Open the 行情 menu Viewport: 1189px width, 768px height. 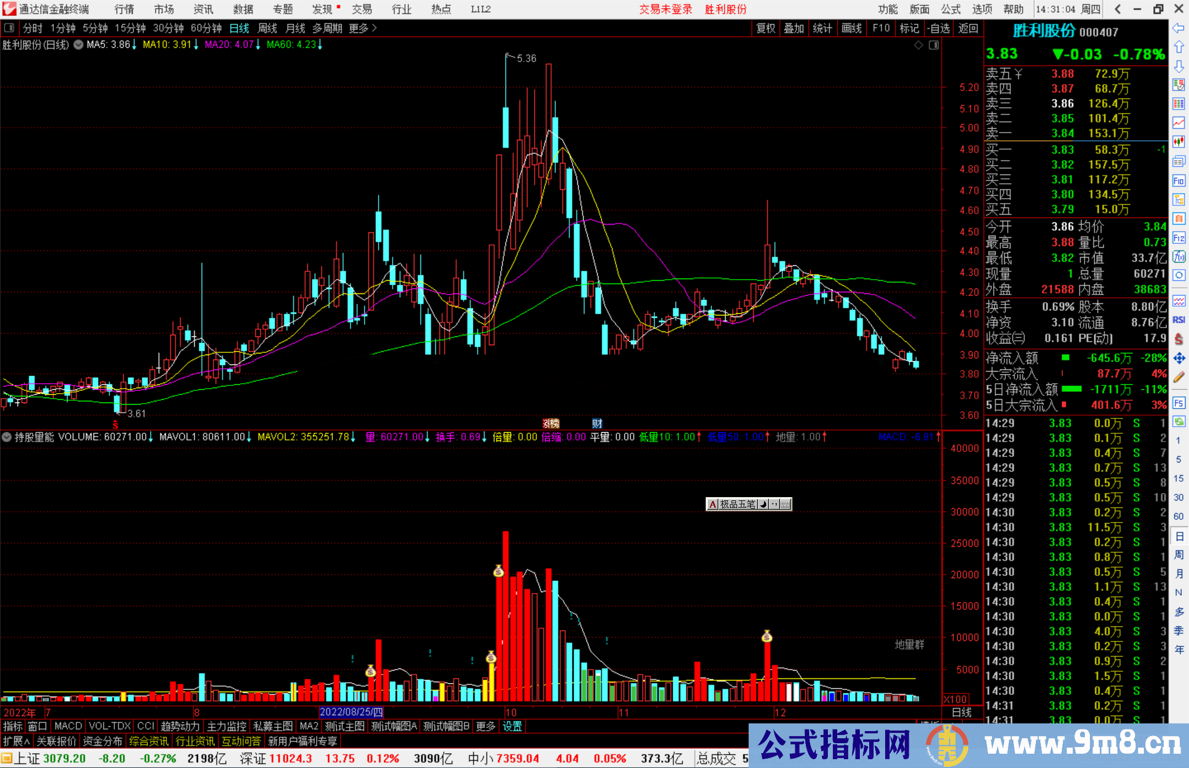pos(124,9)
